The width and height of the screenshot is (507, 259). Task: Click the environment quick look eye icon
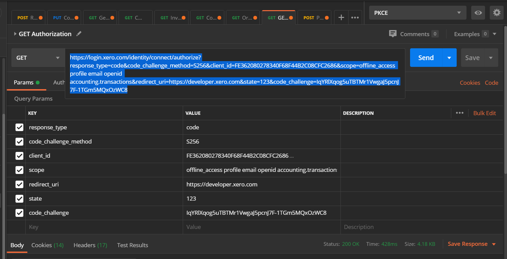pos(478,13)
